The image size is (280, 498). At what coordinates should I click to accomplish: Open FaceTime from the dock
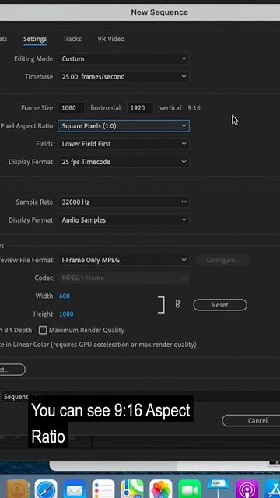click(x=190, y=489)
